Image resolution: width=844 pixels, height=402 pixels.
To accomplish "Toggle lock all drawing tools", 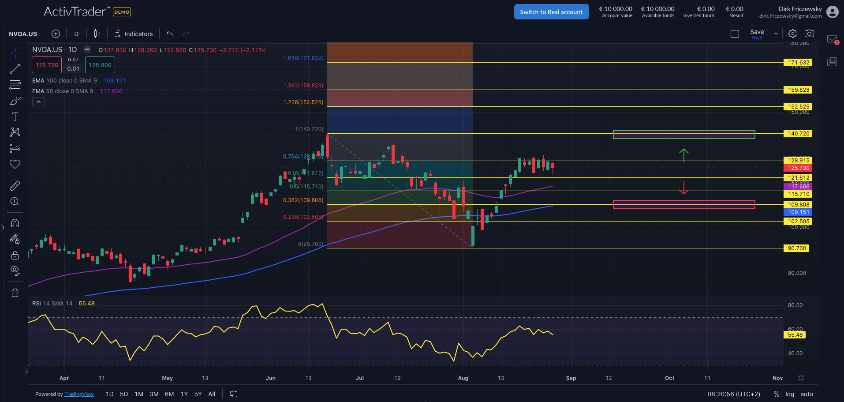I will [x=15, y=255].
